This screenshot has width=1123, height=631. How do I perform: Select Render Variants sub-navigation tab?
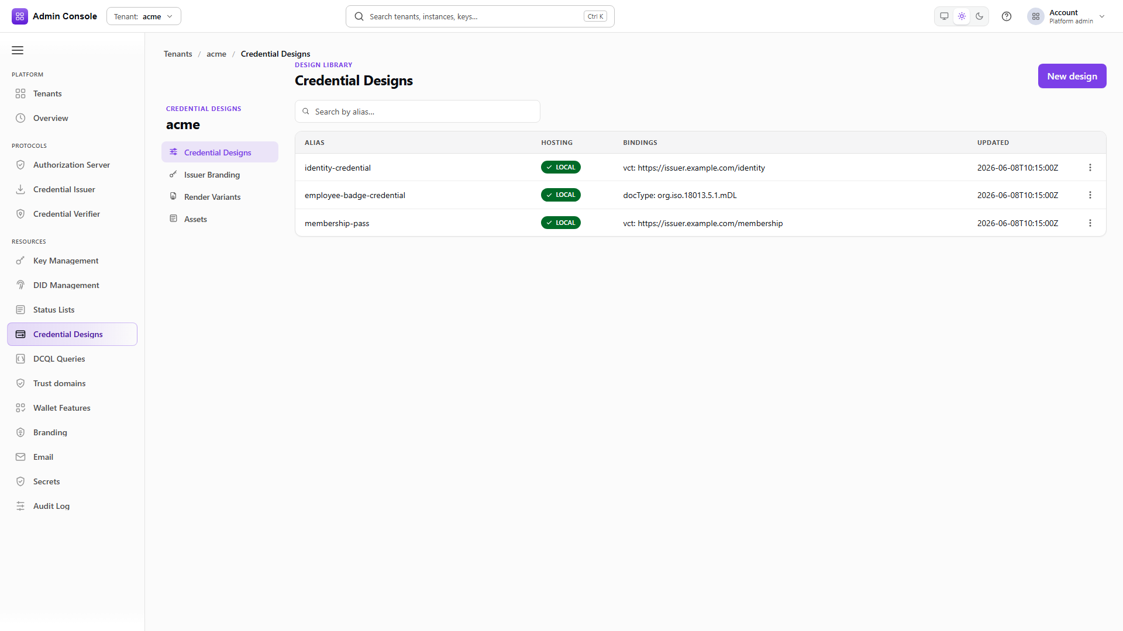click(220, 196)
